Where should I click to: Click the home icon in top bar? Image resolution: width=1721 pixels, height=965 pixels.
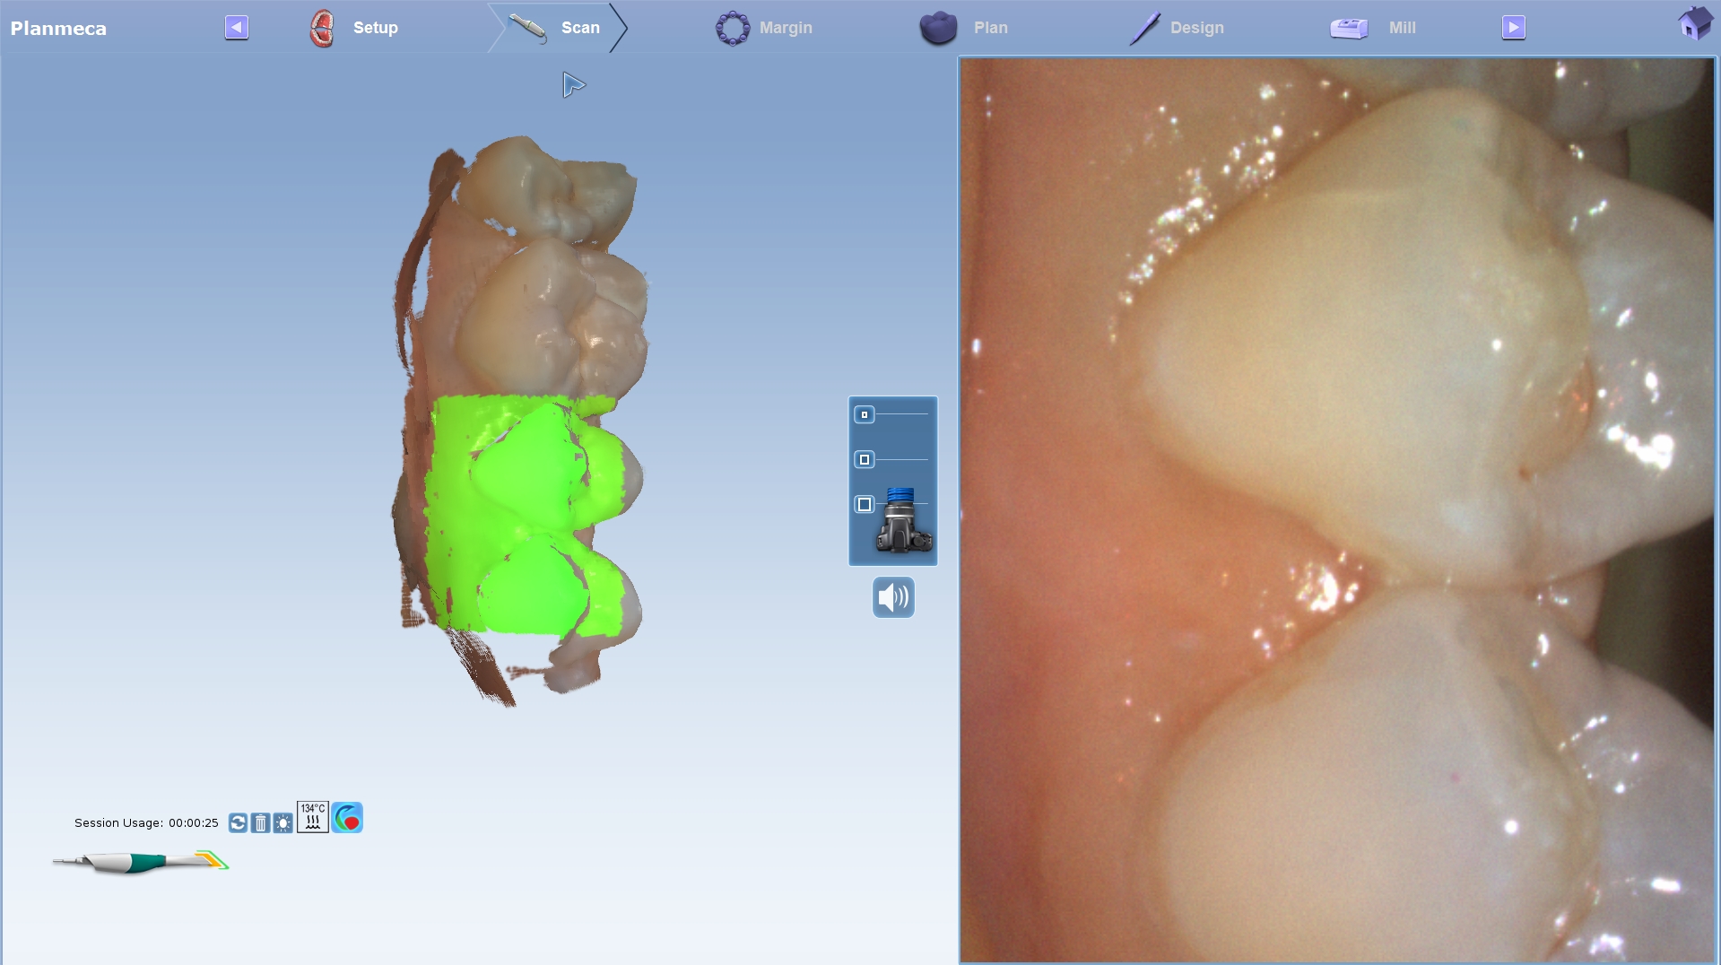coord(1694,24)
